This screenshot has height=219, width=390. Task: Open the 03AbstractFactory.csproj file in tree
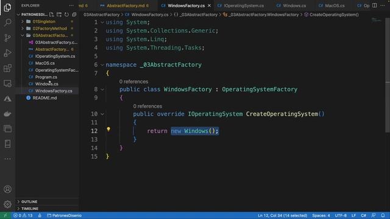pyautogui.click(x=56, y=42)
